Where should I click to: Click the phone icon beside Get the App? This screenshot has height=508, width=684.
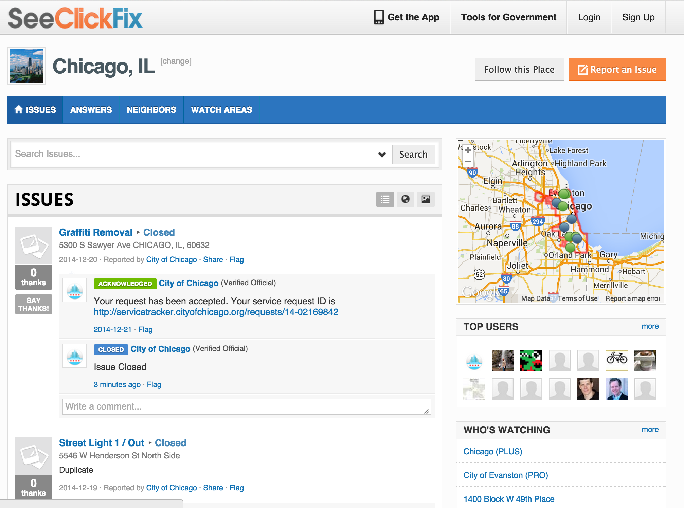click(379, 17)
